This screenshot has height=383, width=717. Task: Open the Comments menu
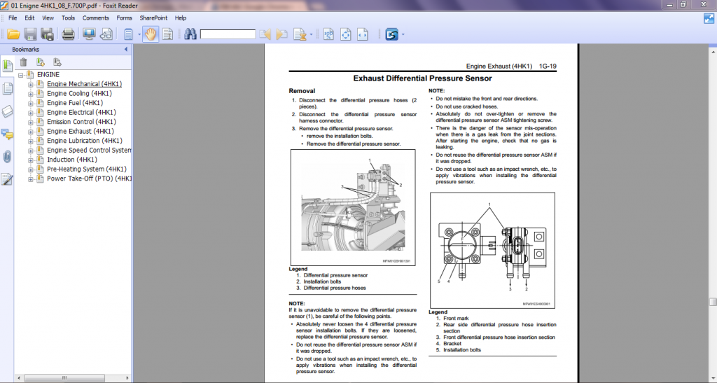click(x=95, y=18)
